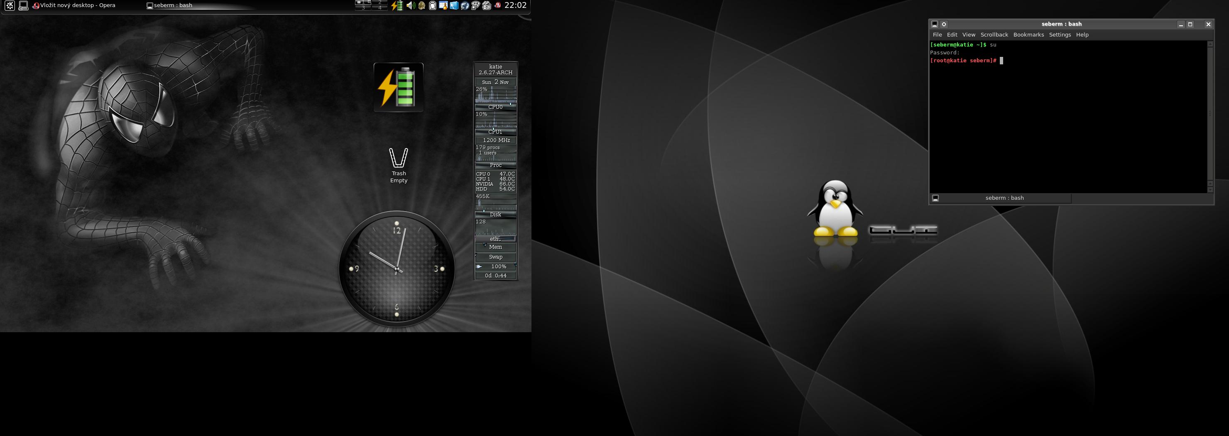
Task: Click the 1200 MHz frequency readout
Action: pos(496,140)
